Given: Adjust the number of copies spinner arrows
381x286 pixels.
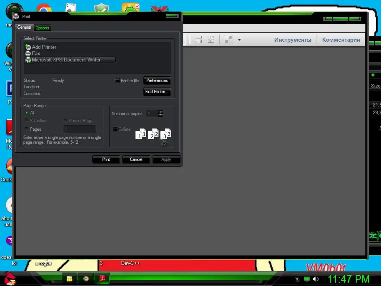Looking at the screenshot, I should [161, 114].
